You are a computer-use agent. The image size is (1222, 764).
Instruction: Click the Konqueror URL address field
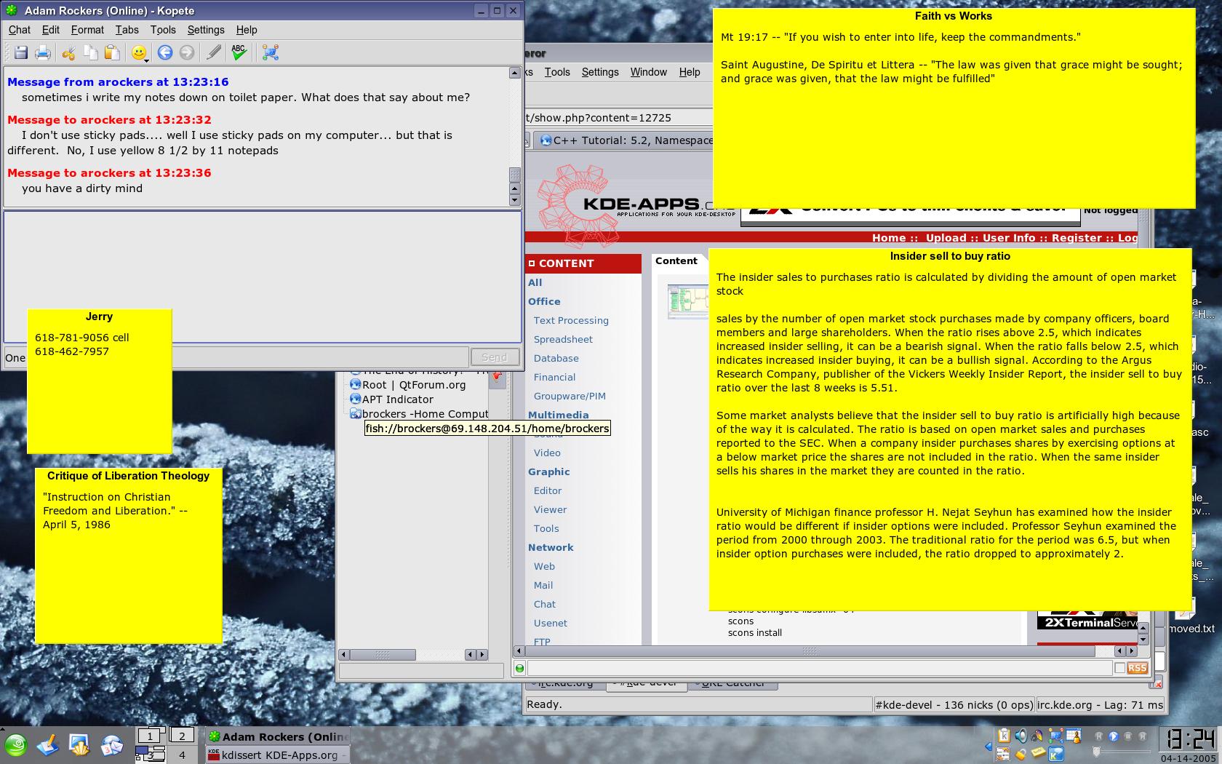[x=618, y=117]
